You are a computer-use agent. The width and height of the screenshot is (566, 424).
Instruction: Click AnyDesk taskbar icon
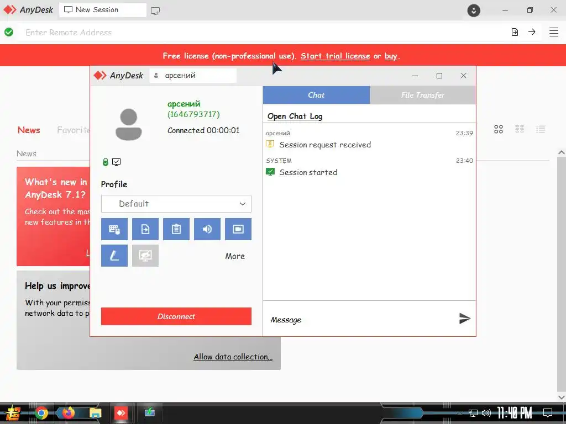click(x=121, y=413)
